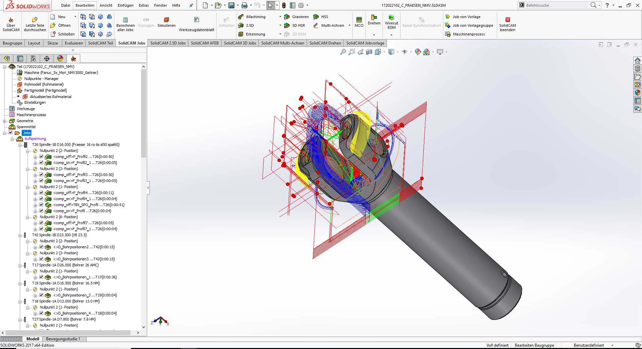Screen dimensions: 642x349
Task: Open the ConfigurationManager panel tab
Action: coord(33,59)
